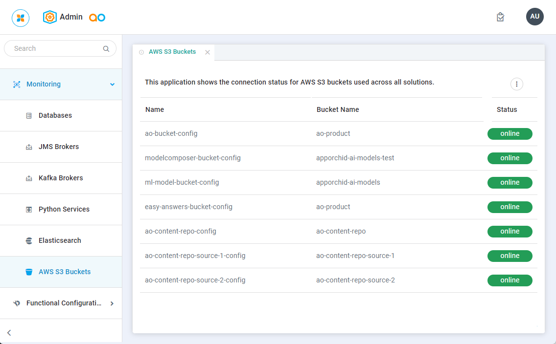This screenshot has width=556, height=344.
Task: Click the Admin gear hexagon icon
Action: (50, 17)
